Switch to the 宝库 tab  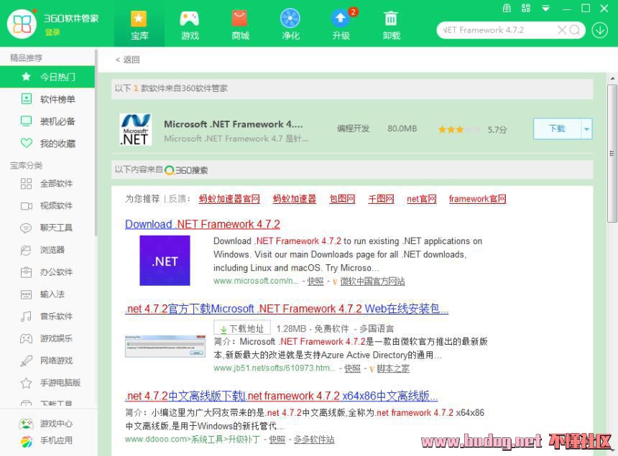139,24
